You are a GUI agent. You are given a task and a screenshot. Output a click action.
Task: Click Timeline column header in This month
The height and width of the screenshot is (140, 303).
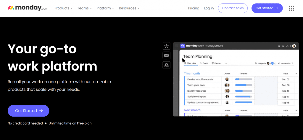[244, 74]
